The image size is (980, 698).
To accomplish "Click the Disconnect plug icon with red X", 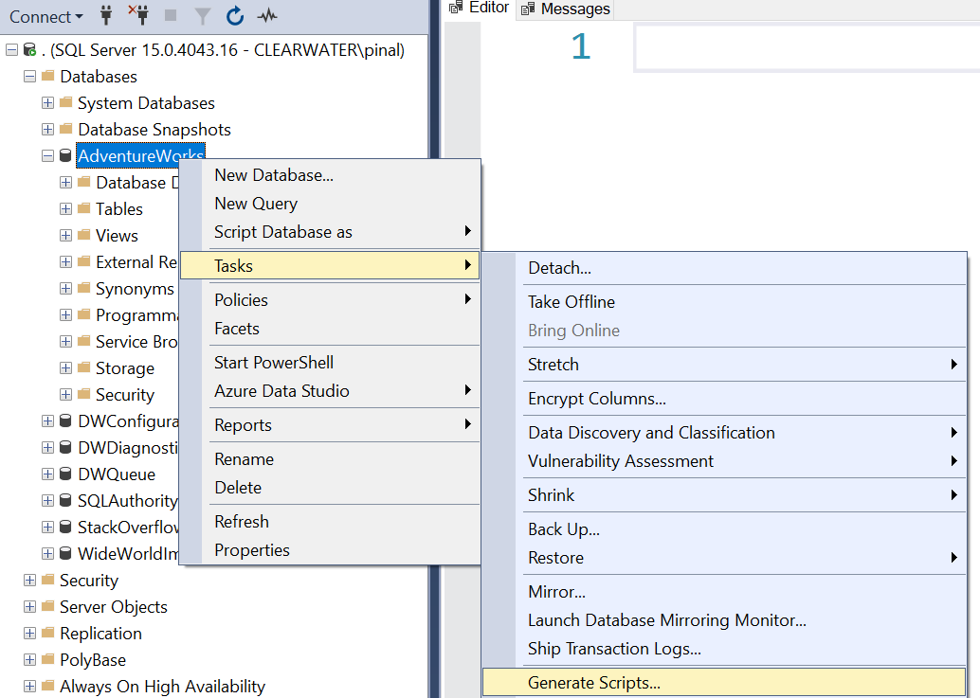I will 138,15.
